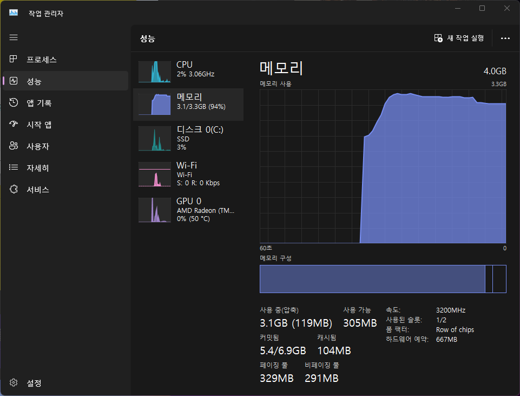
Task: Open the three-dot more options menu
Action: coord(505,38)
